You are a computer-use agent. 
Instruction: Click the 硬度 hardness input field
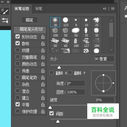[105, 100]
